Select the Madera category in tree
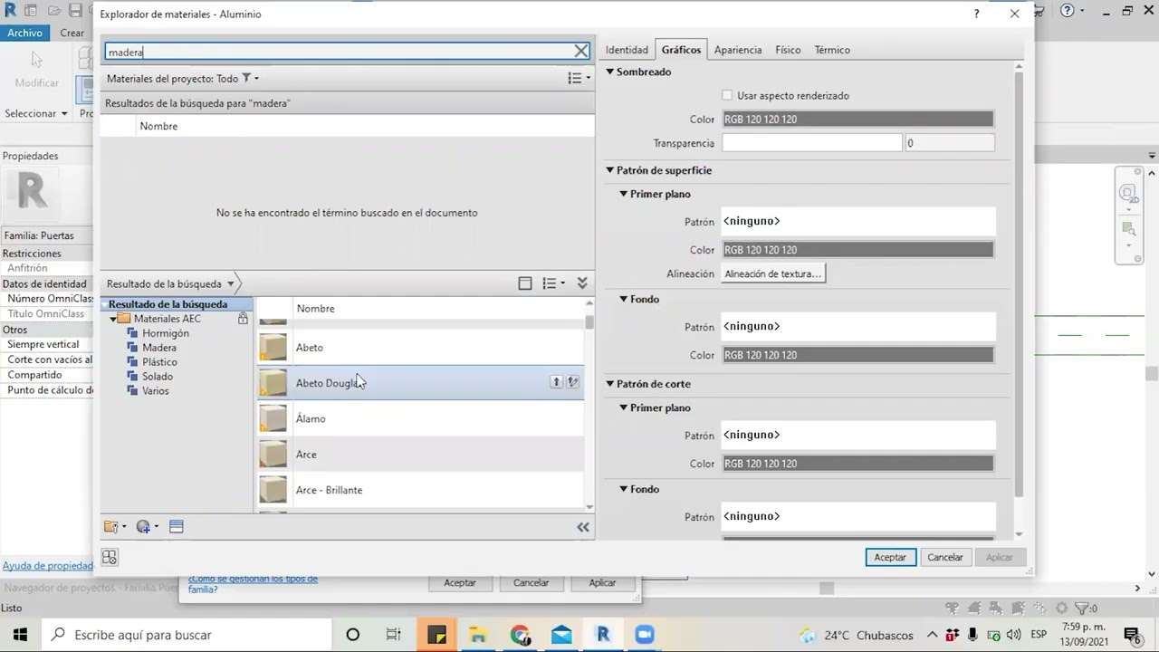1159x652 pixels. (159, 348)
